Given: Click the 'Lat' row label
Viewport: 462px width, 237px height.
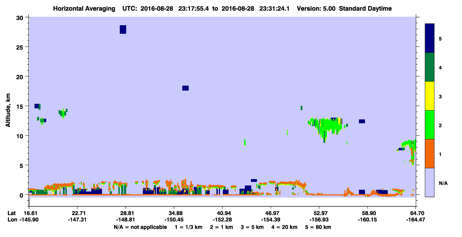Looking at the screenshot, I should [11, 213].
